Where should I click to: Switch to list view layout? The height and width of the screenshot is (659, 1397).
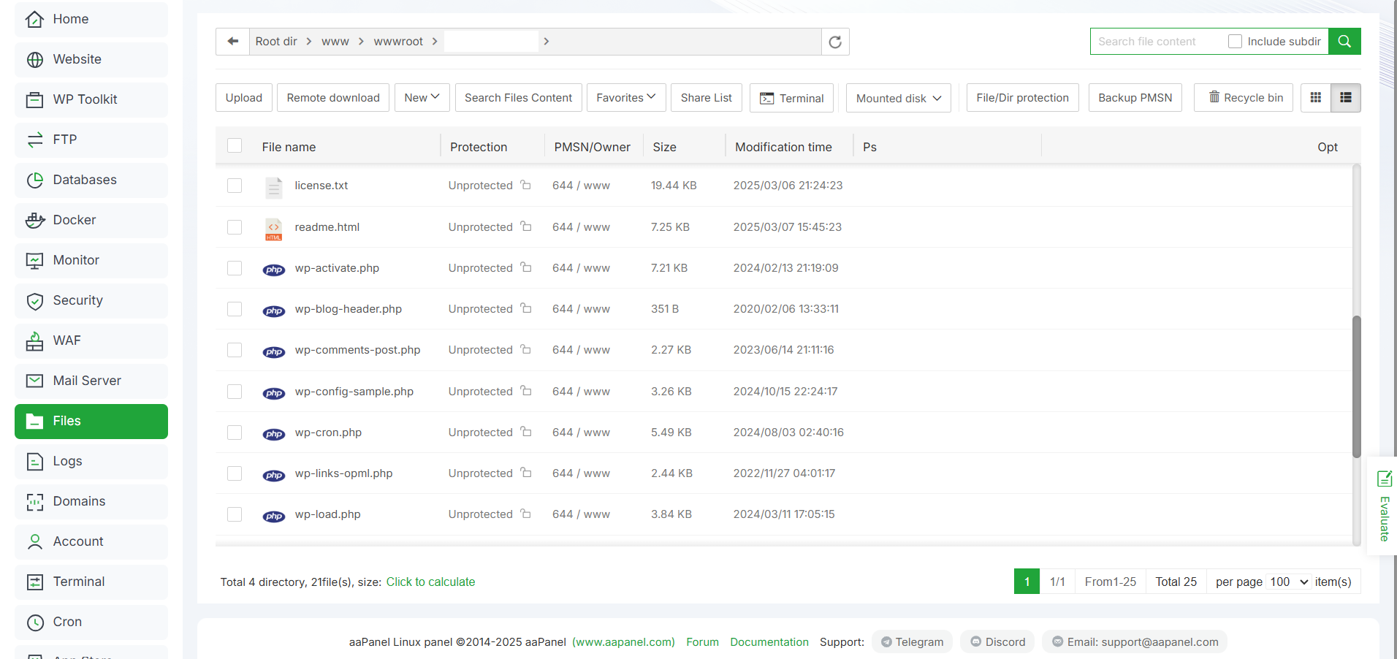1345,98
